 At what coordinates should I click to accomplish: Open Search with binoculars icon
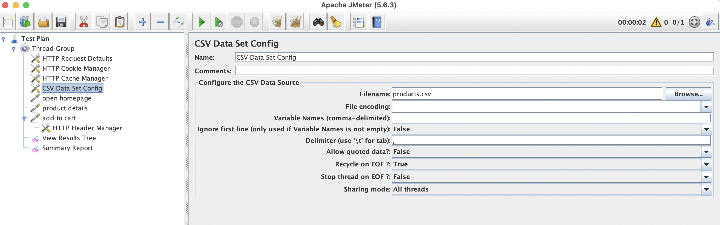pos(318,22)
